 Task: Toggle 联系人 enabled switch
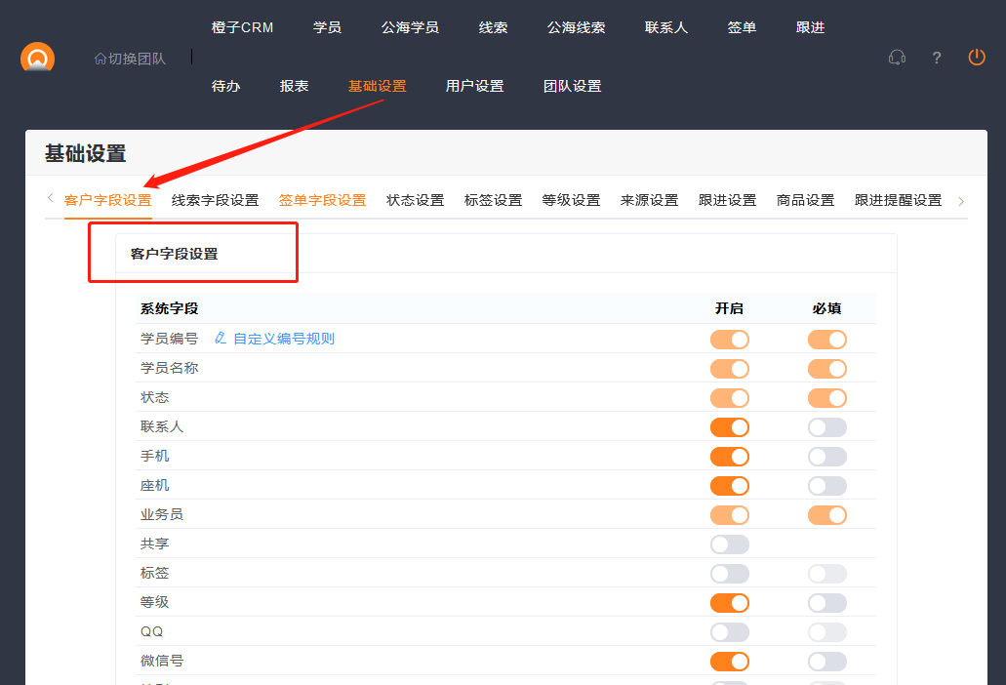coord(729,427)
